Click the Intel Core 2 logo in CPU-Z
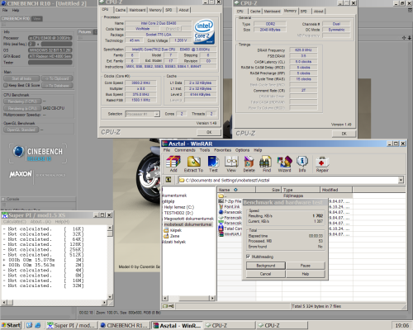 point(204,31)
